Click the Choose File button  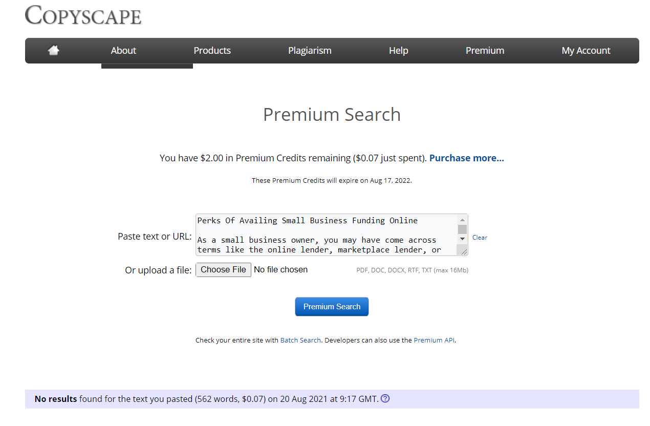pyautogui.click(x=223, y=270)
